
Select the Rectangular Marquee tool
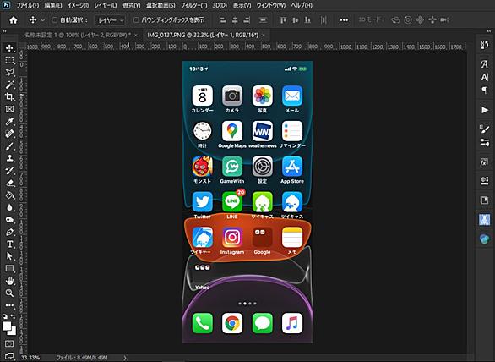click(9, 60)
